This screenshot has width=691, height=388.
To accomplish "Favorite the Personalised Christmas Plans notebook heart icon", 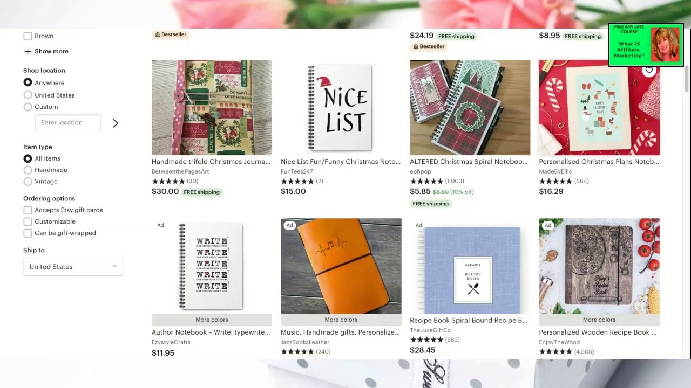I will click(x=649, y=70).
